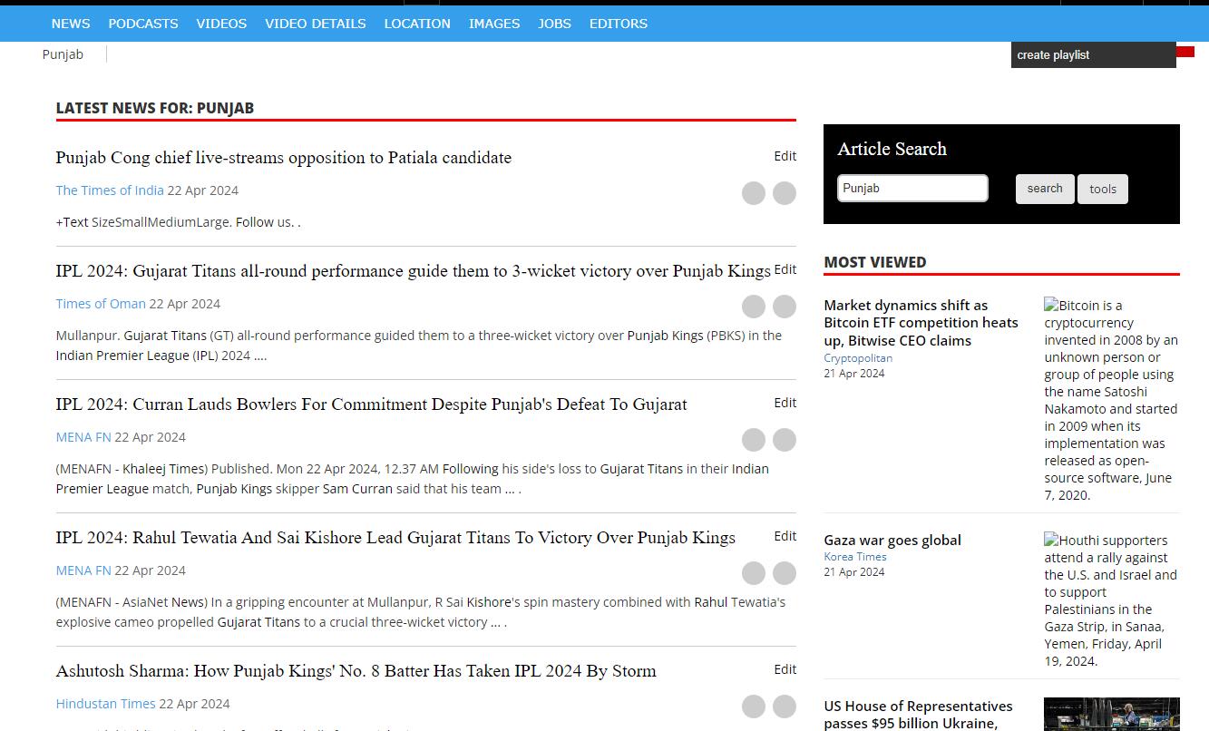Click '21 Apr 2024' under Cryptopolitan

[854, 374]
